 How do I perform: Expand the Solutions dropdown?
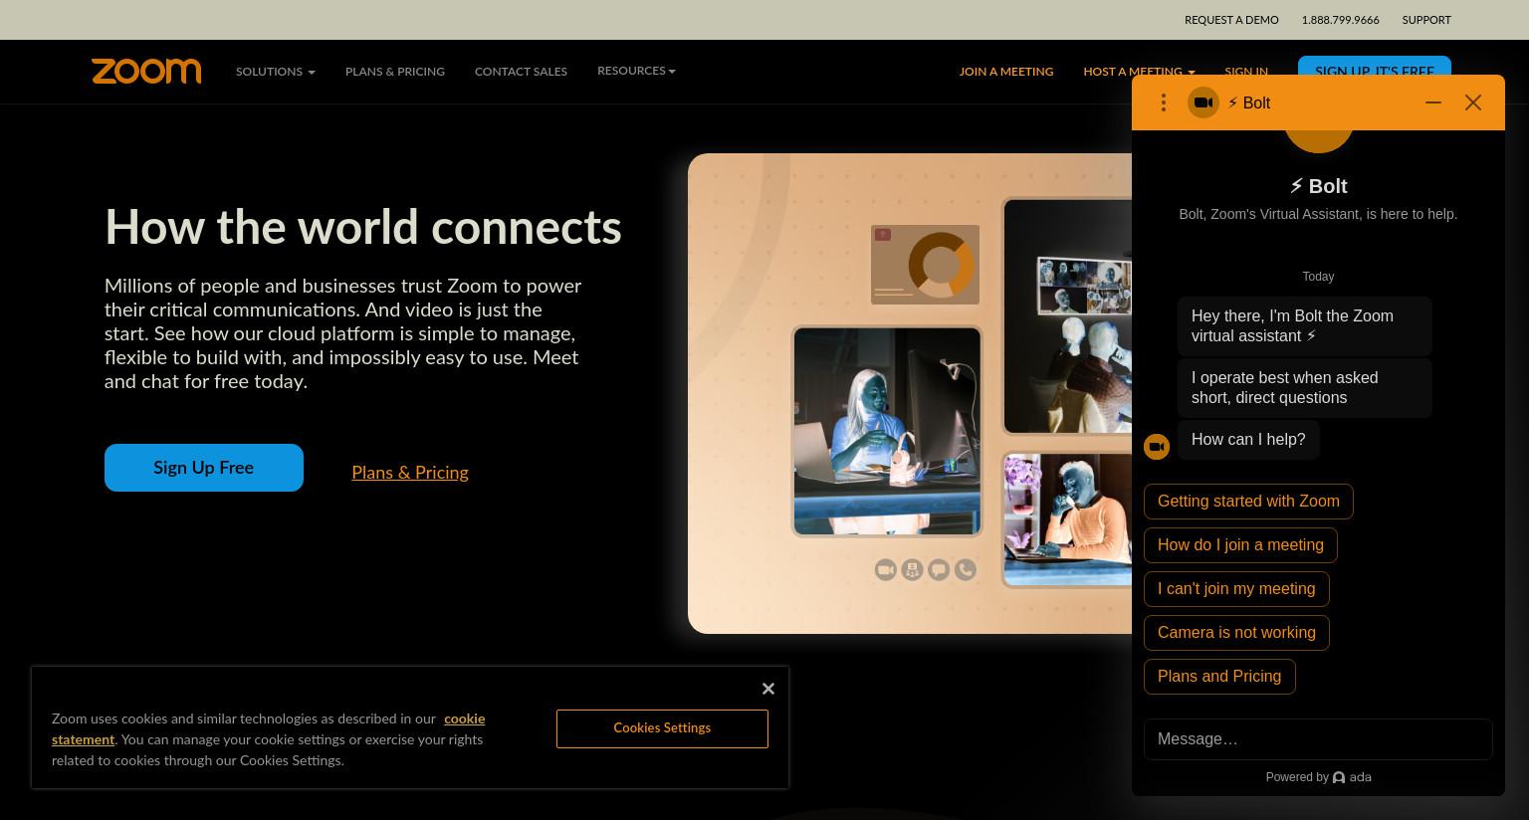tap(276, 72)
